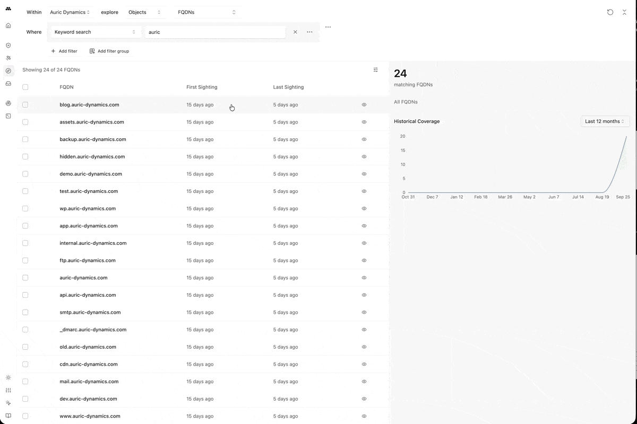Click the keyword input containing auric
The width and height of the screenshot is (637, 424).
[215, 32]
